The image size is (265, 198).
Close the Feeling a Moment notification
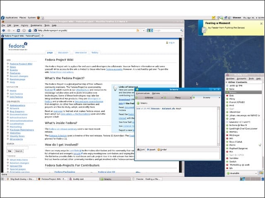[261, 24]
